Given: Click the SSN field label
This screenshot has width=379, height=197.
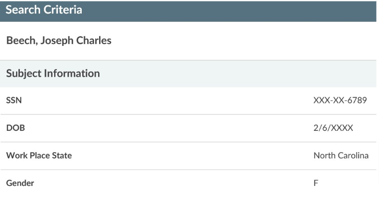Looking at the screenshot, I should 14,101.
